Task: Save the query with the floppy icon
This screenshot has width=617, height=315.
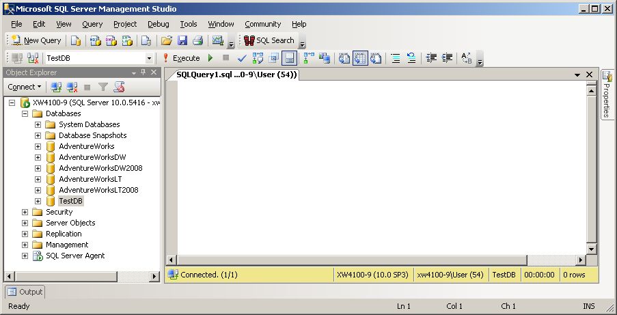Action: coord(182,40)
